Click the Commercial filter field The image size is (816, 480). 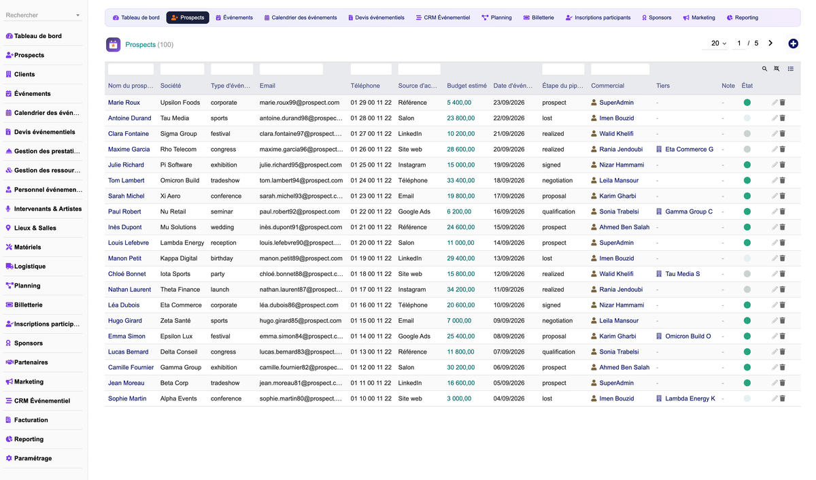point(620,69)
